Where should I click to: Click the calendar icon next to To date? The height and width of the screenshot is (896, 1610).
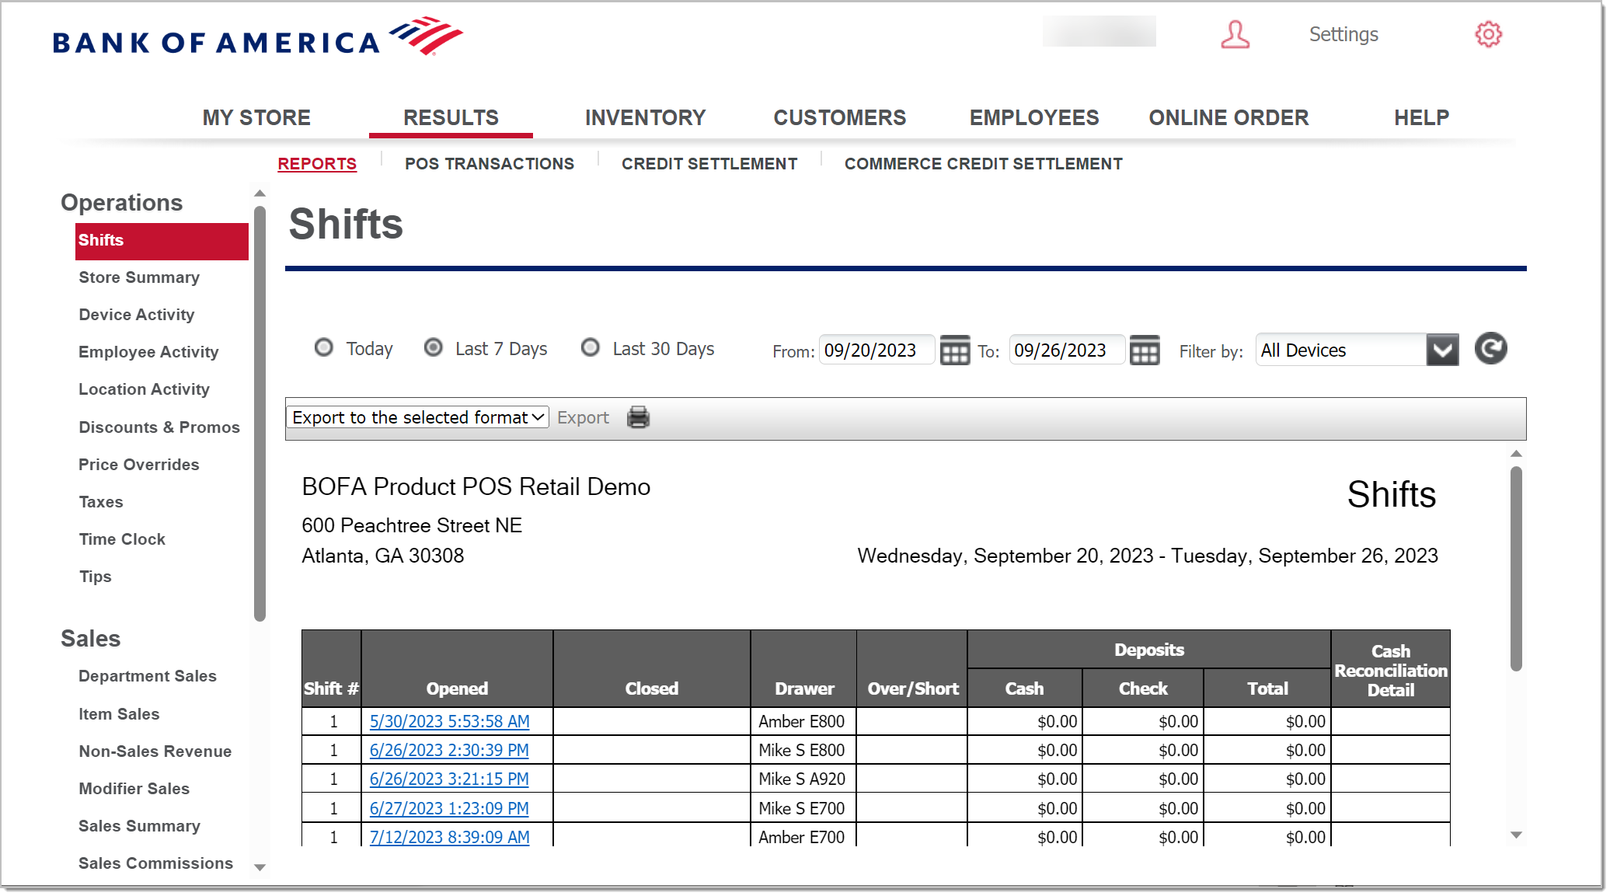(x=1145, y=350)
